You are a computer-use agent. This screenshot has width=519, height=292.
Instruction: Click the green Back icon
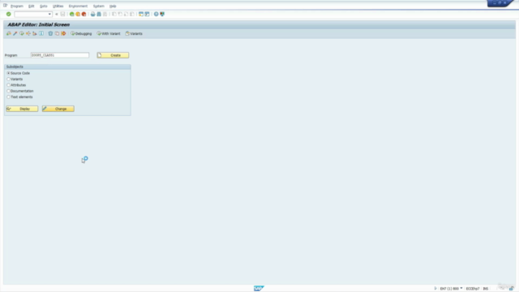point(72,15)
